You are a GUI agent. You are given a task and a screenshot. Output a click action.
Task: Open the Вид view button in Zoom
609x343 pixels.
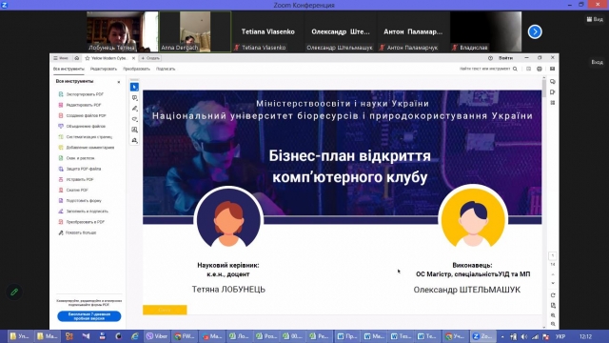[595, 19]
